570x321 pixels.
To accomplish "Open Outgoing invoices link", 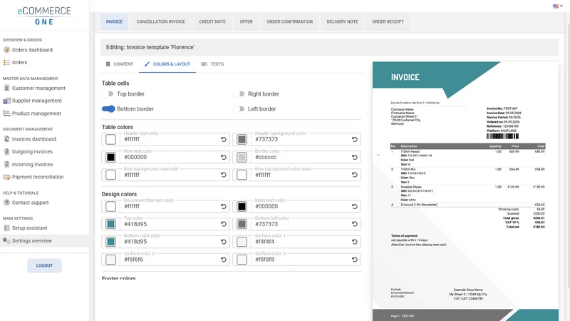I will pos(32,152).
